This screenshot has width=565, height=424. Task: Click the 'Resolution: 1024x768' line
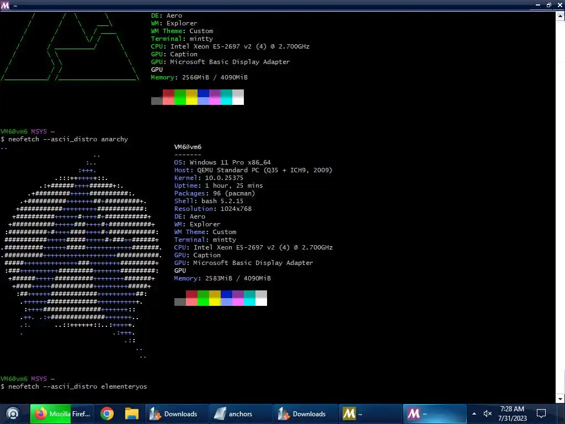click(x=212, y=209)
